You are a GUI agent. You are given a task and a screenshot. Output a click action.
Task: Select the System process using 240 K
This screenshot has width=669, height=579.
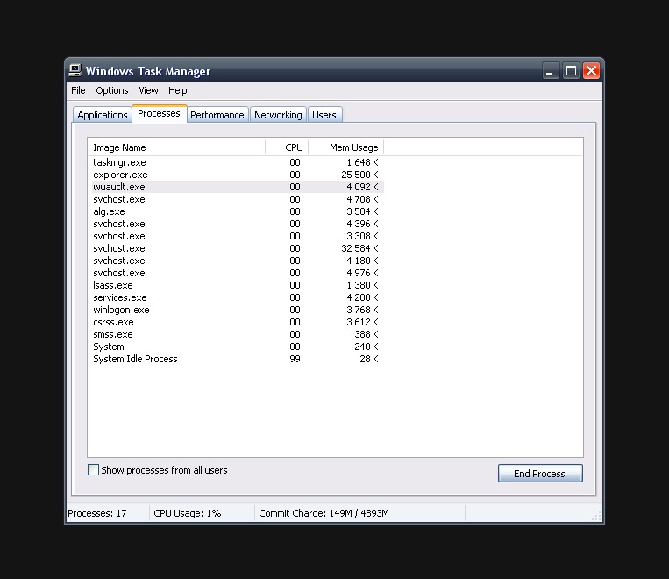[238, 347]
